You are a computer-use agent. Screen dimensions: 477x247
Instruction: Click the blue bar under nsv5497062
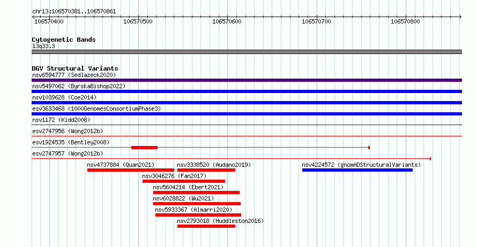click(247, 91)
